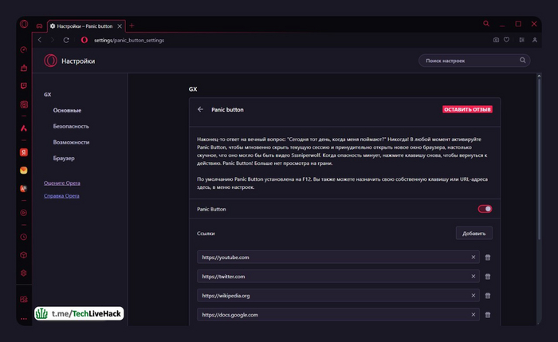Delete the docs.google.com link entry
The image size is (558, 342).
tap(488, 315)
